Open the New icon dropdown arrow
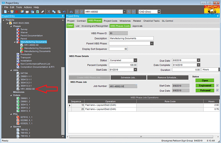The width and height of the screenshot is (221, 143). point(8,12)
